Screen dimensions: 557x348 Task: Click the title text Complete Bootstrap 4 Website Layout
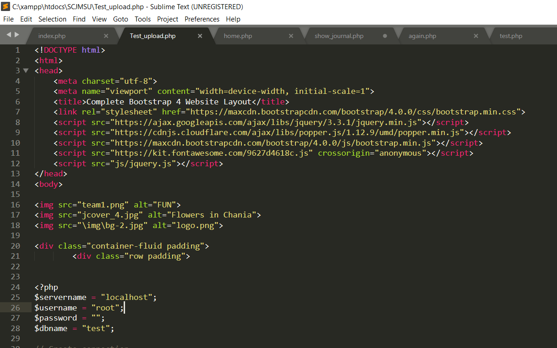[x=169, y=102]
